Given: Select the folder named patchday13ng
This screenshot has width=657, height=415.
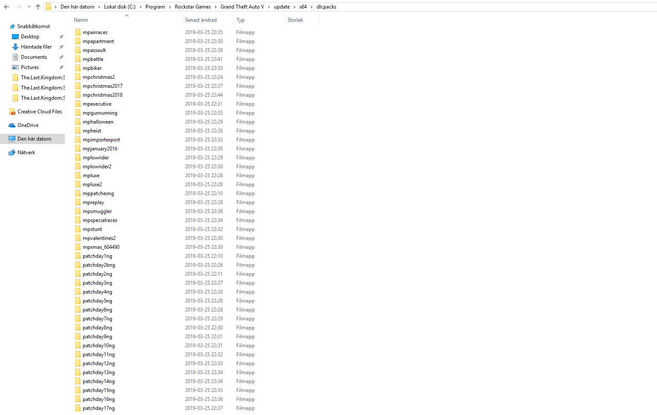Looking at the screenshot, I should (x=99, y=372).
